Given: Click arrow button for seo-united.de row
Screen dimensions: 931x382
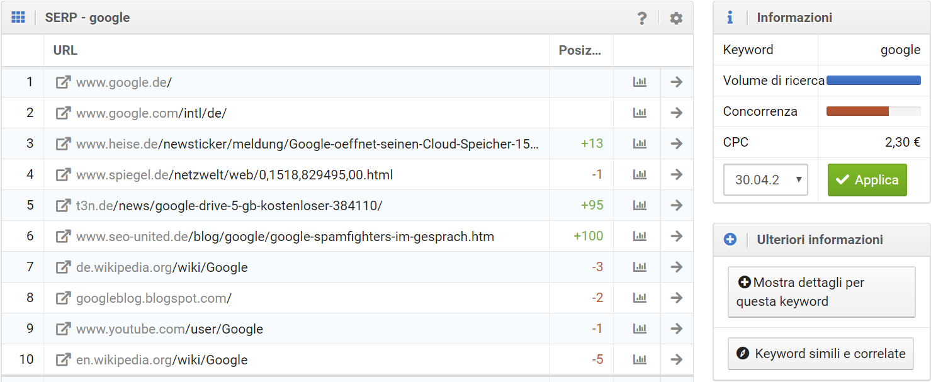Looking at the screenshot, I should (677, 236).
